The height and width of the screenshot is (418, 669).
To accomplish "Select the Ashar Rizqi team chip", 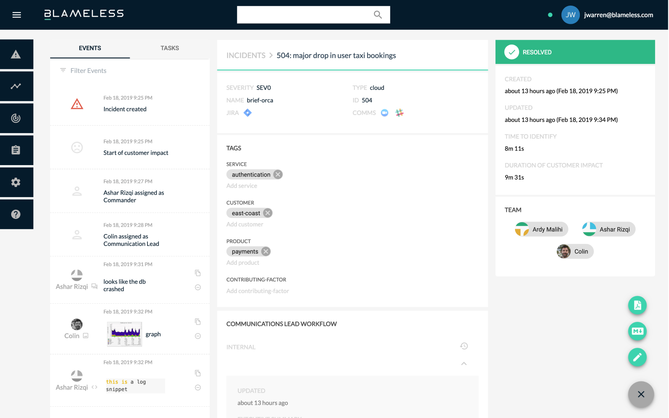I will (x=609, y=230).
